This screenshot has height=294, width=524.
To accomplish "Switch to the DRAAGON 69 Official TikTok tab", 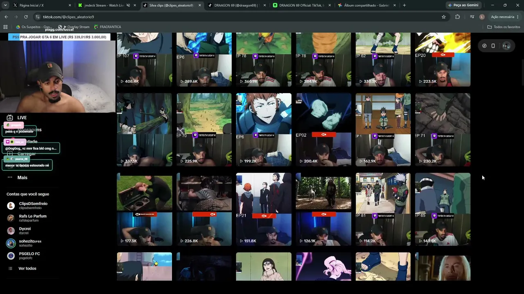I will click(x=303, y=5).
